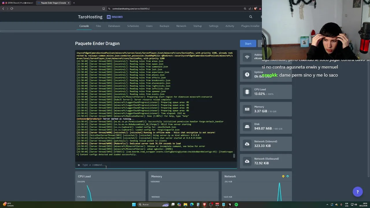Click the Memory RAM icon
Image resolution: width=370 pixels, height=208 pixels.
[x=247, y=109]
